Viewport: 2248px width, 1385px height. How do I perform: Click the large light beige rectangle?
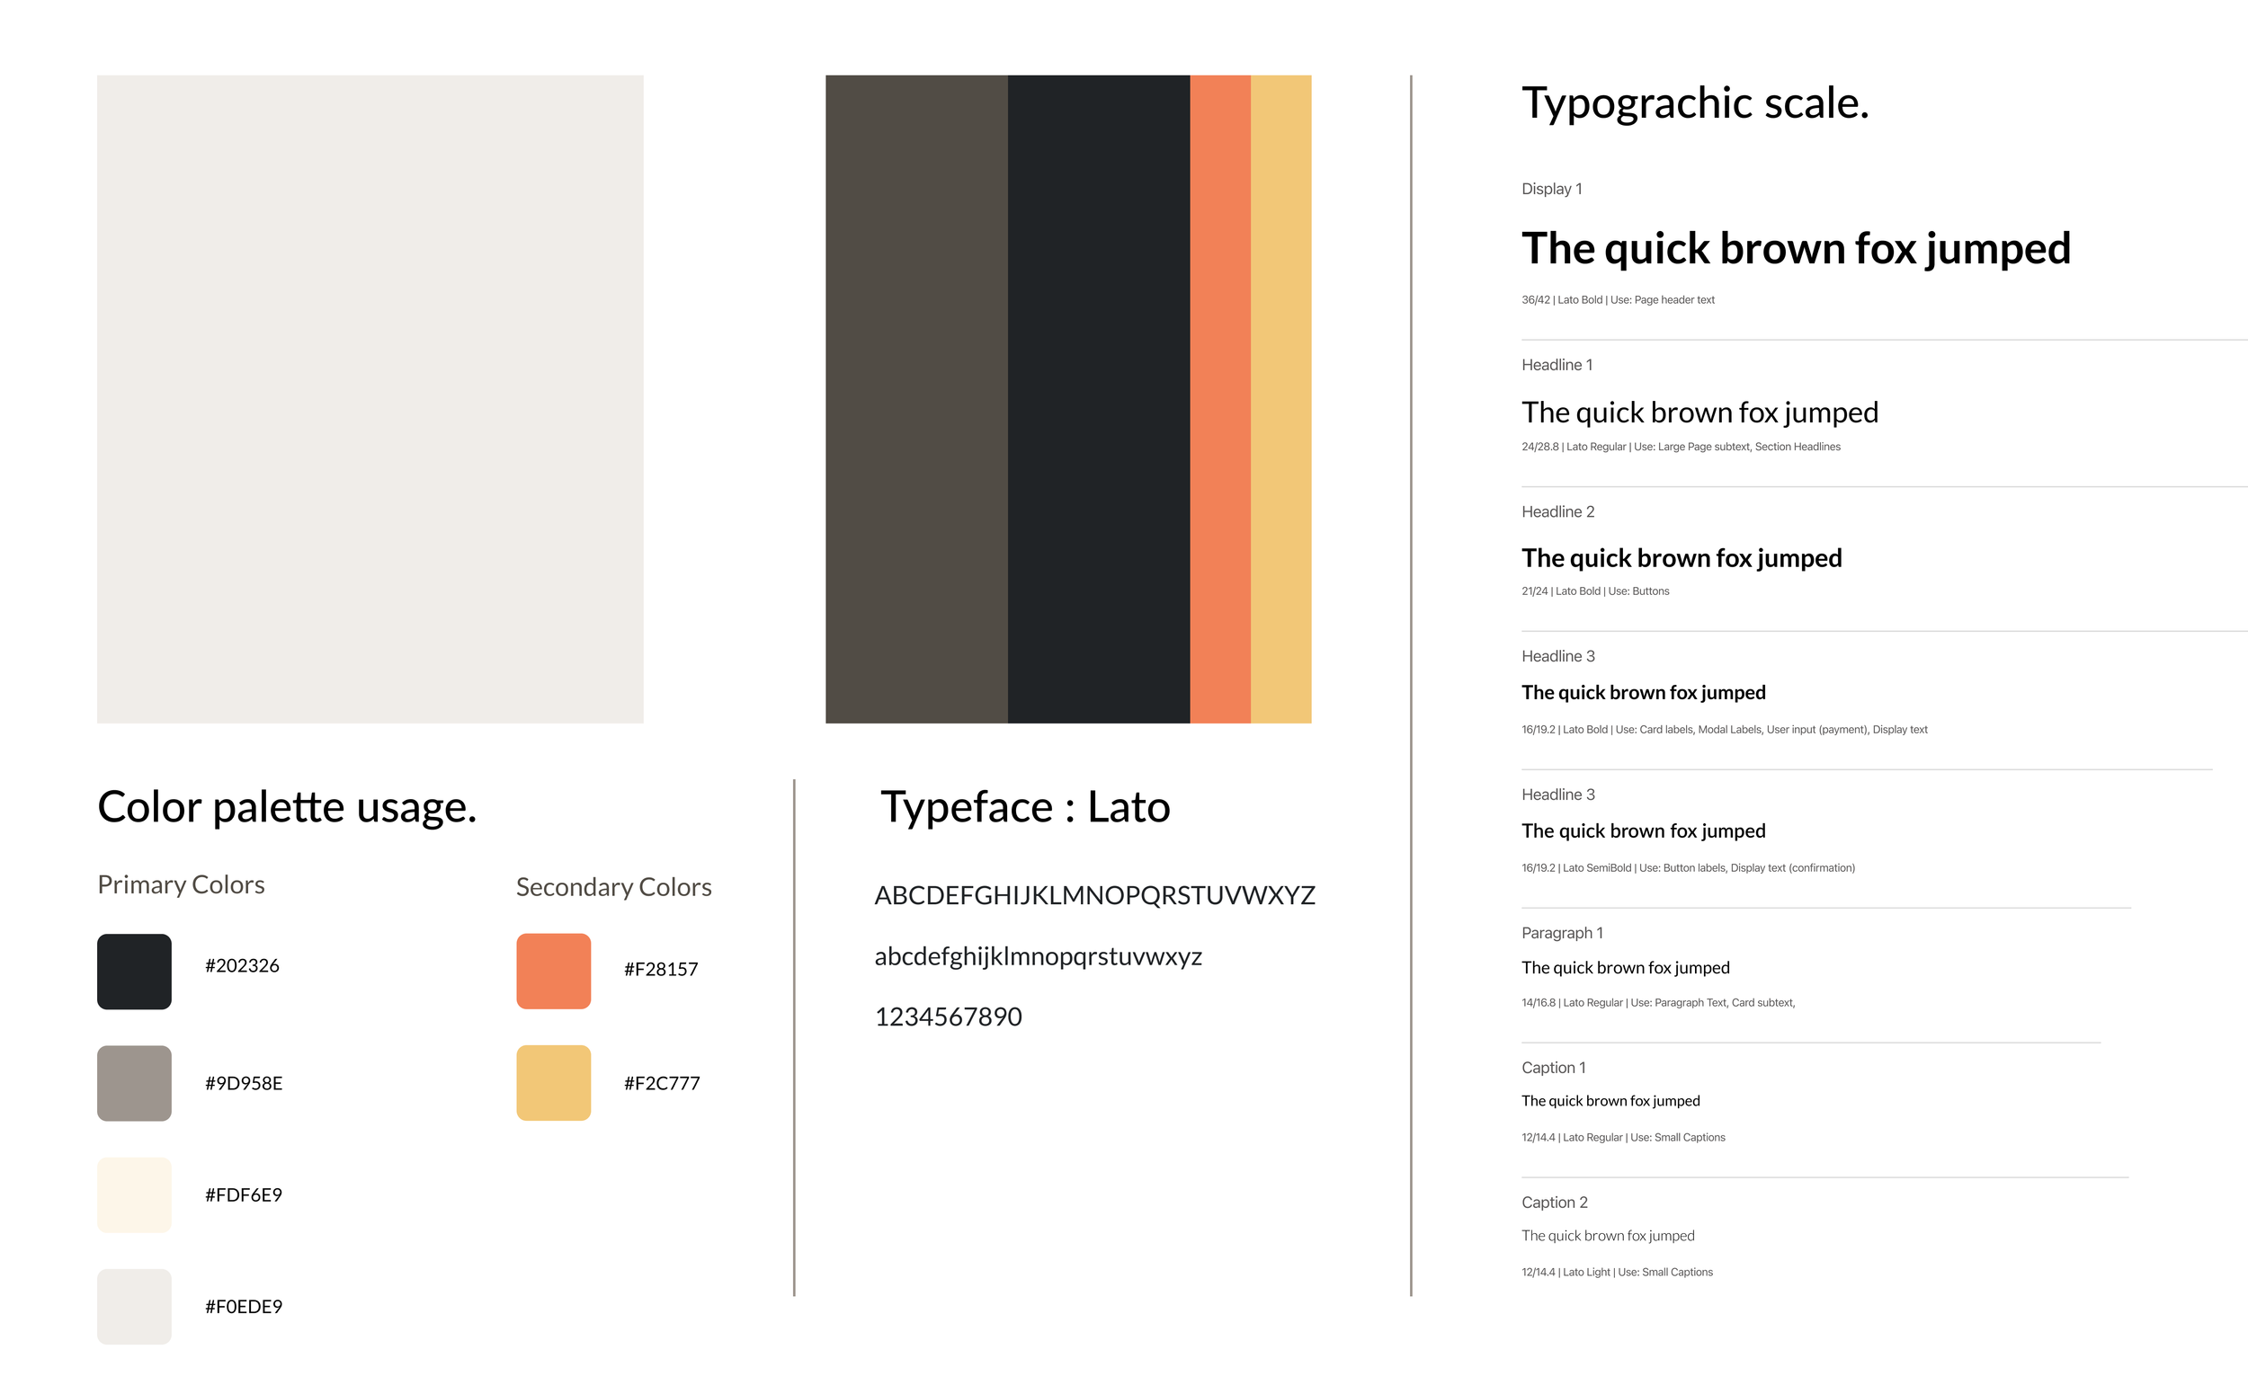[370, 398]
